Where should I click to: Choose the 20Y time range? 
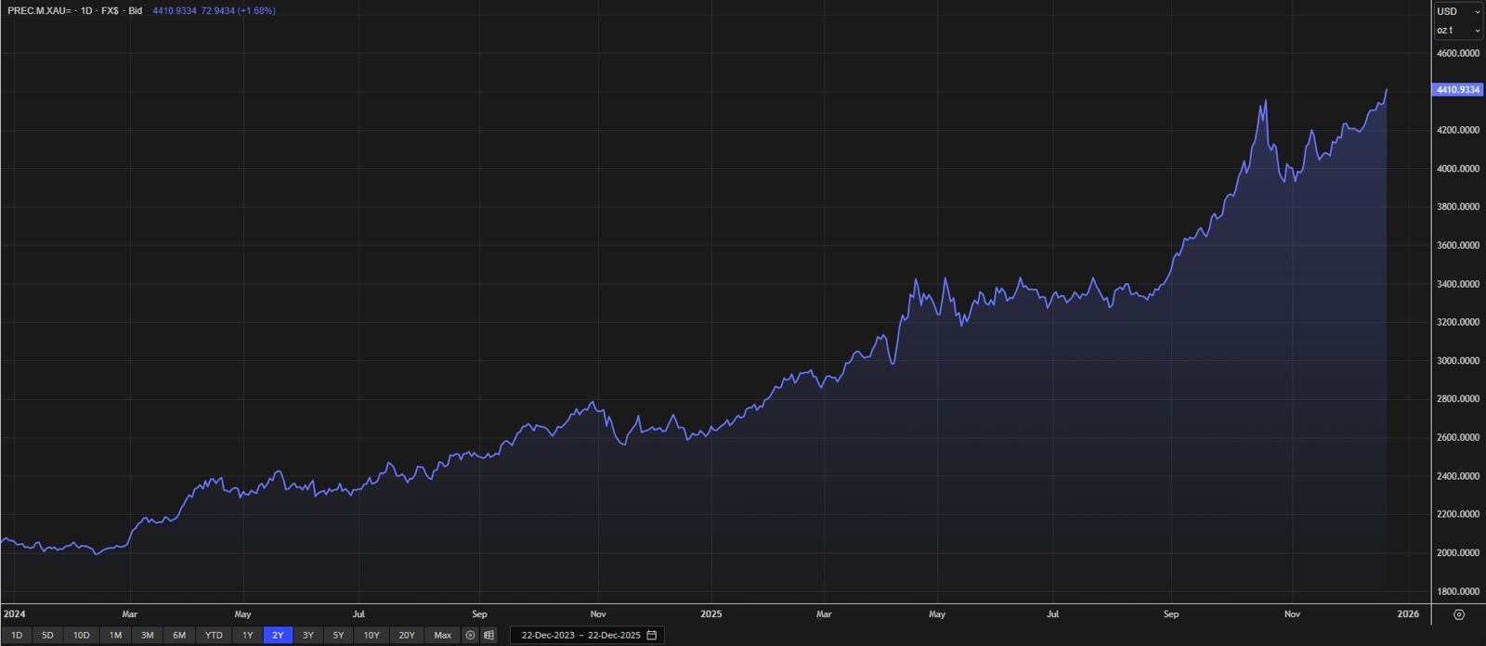click(407, 636)
